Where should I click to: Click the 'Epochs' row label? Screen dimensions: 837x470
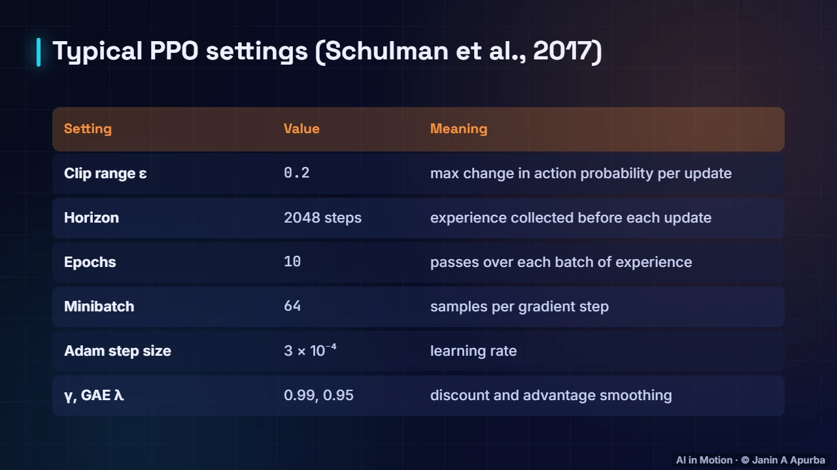click(90, 262)
